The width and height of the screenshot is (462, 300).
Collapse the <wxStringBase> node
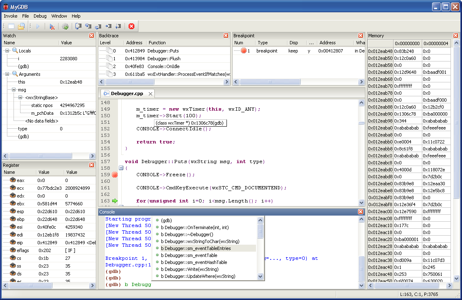(x=20, y=97)
